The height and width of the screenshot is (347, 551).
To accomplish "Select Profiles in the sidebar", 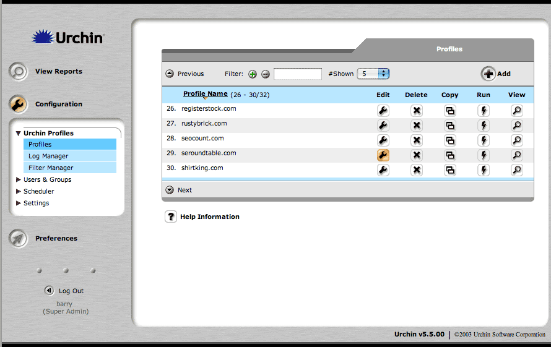I will 70,144.
